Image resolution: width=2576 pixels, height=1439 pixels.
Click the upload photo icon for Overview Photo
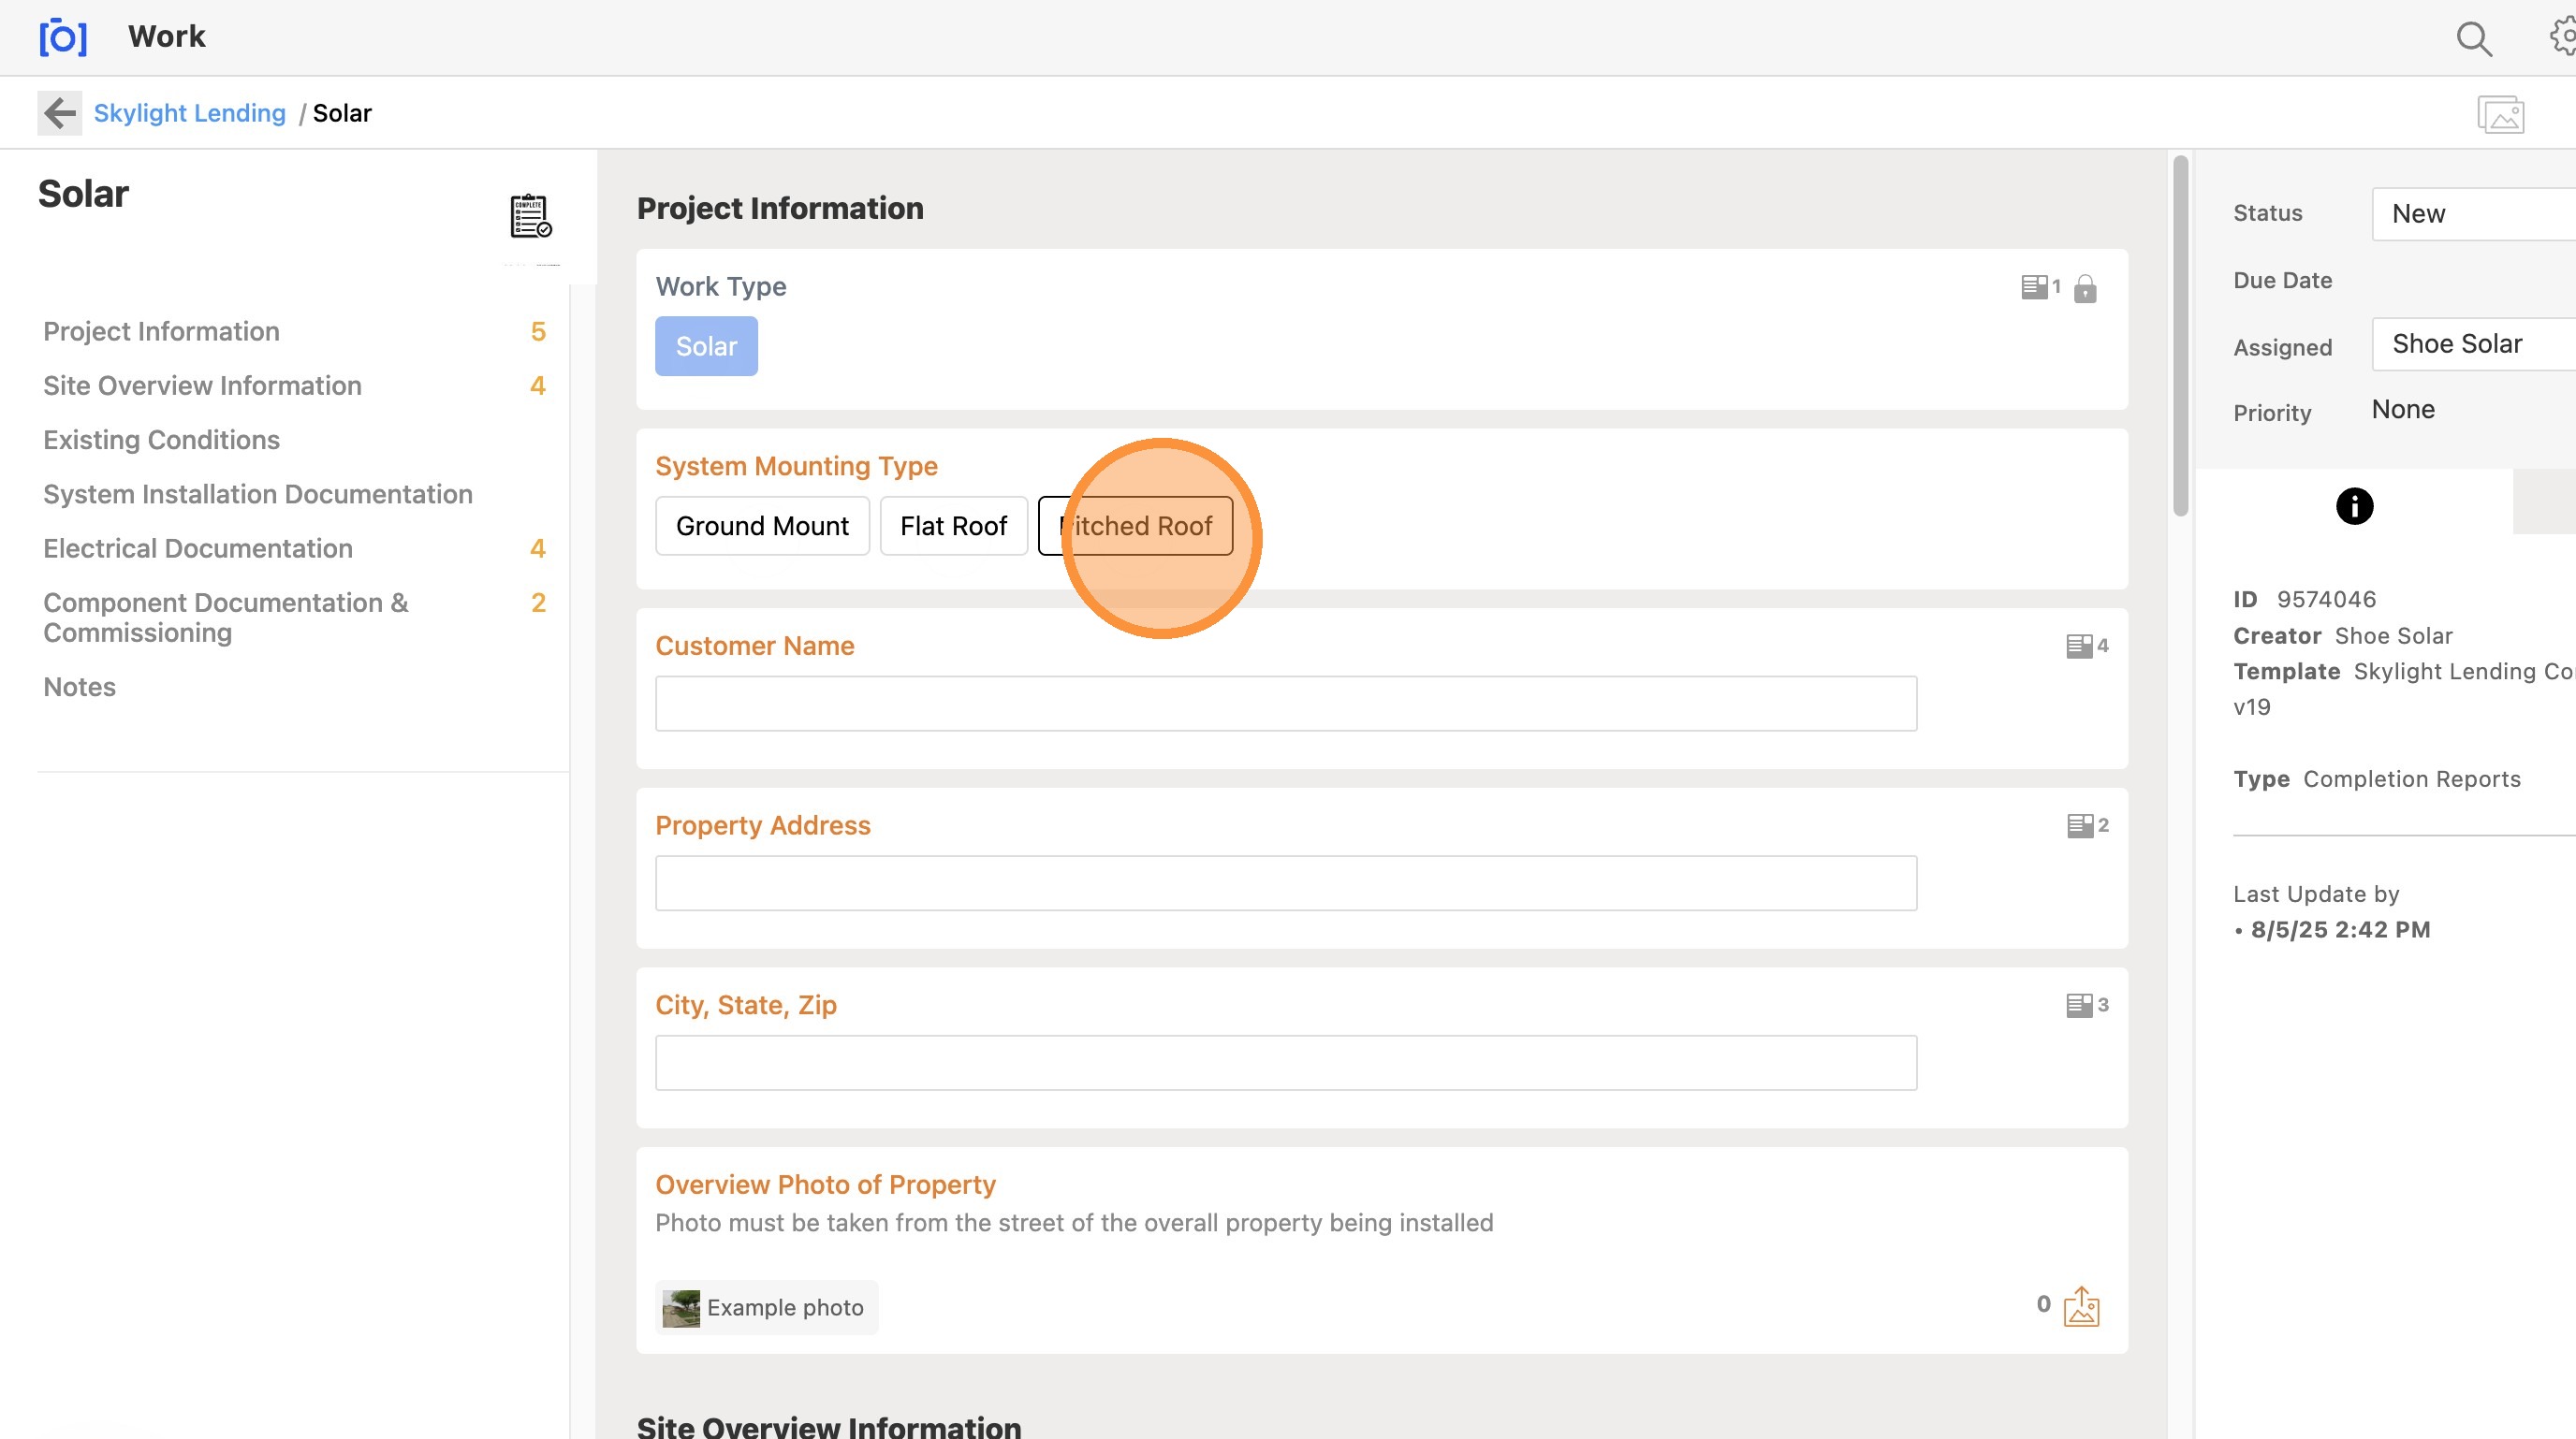(x=2082, y=1306)
